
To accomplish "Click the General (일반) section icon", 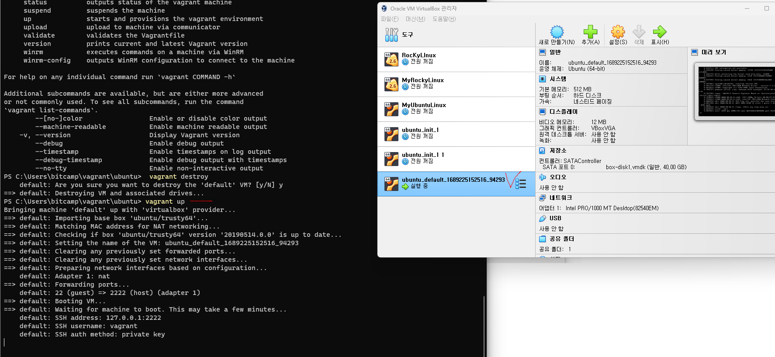I will [543, 52].
